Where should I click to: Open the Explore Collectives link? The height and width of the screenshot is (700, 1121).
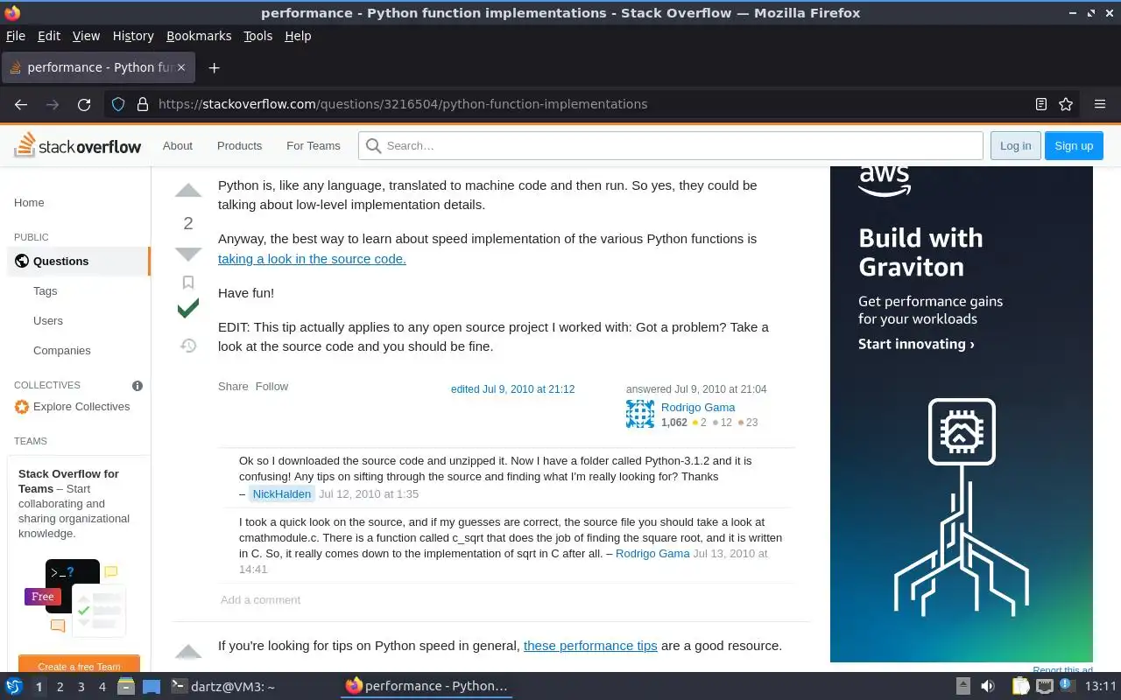click(x=81, y=407)
